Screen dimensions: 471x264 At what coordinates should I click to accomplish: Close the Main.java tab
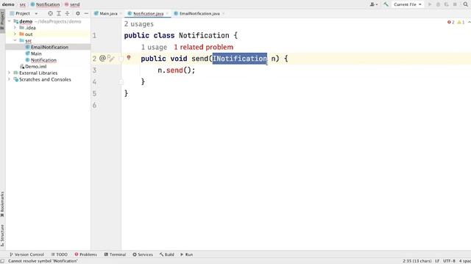coord(121,14)
